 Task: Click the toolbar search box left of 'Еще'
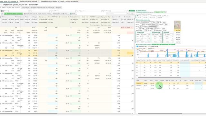[117, 14]
